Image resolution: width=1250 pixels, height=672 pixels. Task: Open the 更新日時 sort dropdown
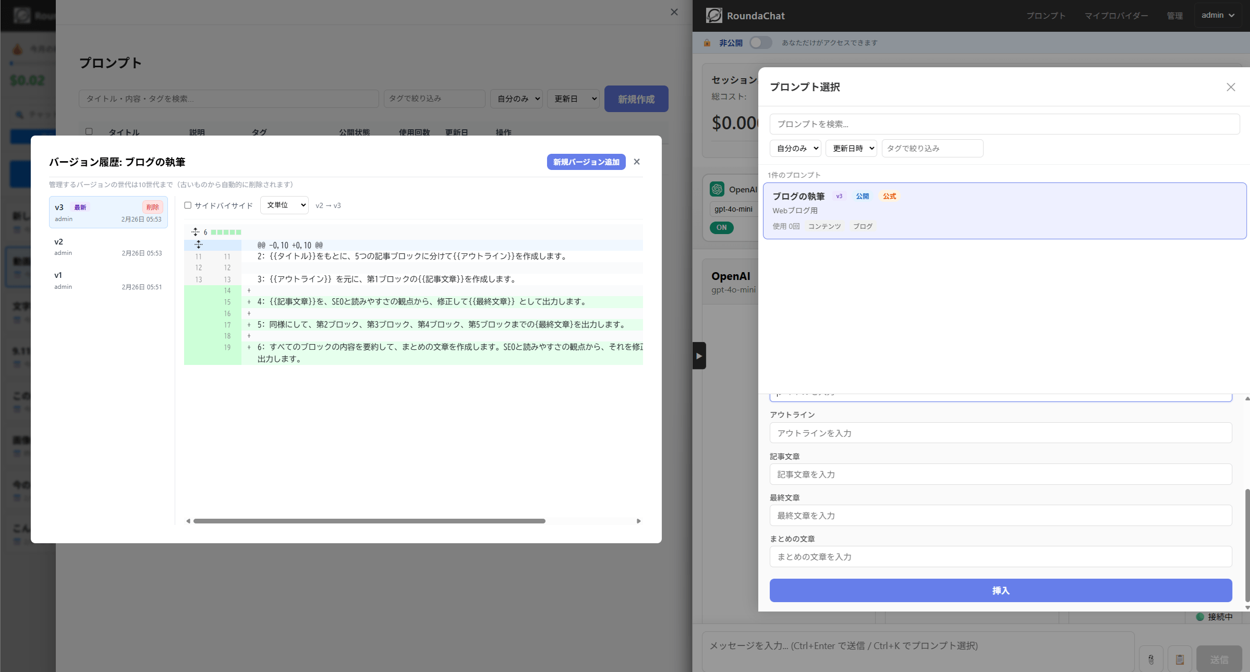(851, 148)
